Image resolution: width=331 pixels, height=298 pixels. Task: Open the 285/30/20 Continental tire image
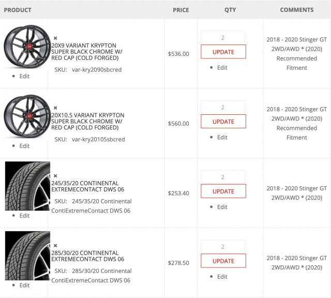click(x=27, y=256)
